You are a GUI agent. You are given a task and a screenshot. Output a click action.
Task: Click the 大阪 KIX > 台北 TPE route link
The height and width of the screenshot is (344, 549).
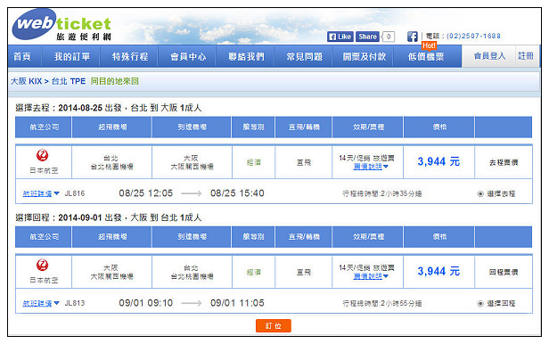[x=48, y=81]
